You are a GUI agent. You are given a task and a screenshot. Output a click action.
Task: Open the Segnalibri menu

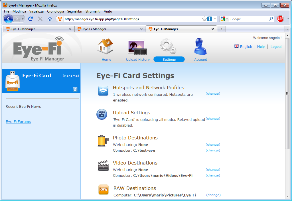tap(74, 11)
